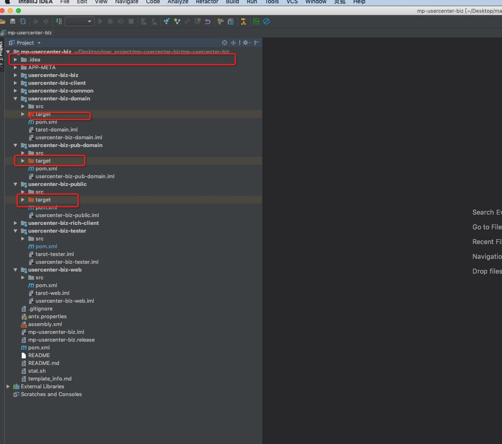Open the Analyze menu
Image resolution: width=502 pixels, height=444 pixels.
[x=178, y=2]
